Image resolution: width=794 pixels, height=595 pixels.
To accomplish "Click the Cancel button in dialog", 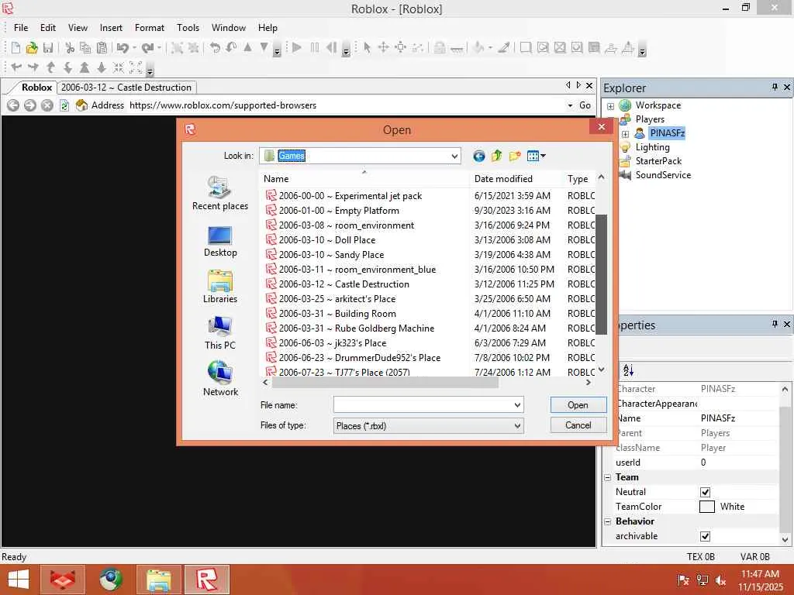I will 578,425.
